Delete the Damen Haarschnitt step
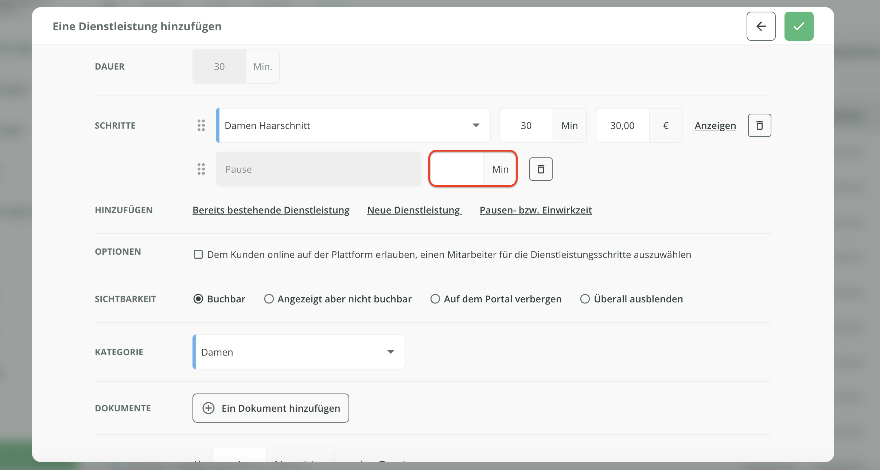The image size is (880, 470). [x=759, y=125]
